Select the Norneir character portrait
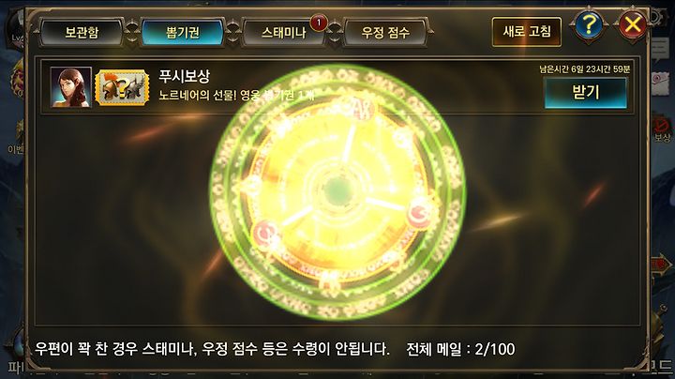This screenshot has width=675, height=379. click(x=71, y=87)
